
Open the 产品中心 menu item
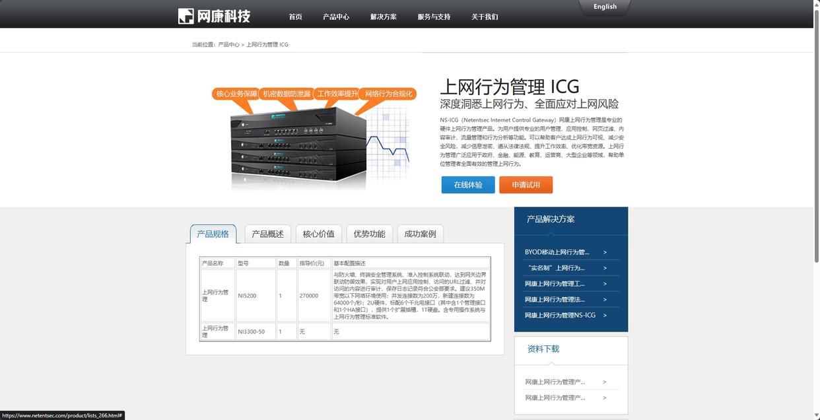click(x=336, y=17)
